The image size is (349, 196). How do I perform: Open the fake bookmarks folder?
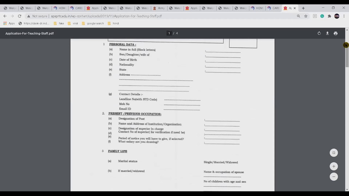click(59, 23)
